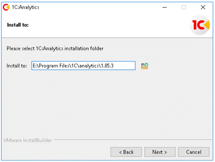Click the "Please select 1C:Analytics installation folder" text
Viewport: 215px width, 162px height.
(55, 48)
